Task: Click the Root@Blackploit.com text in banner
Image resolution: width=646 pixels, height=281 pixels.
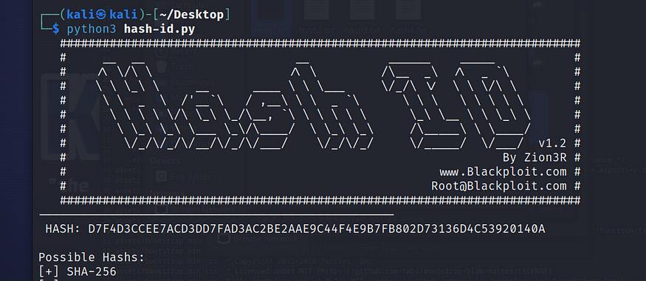Action: (498, 186)
